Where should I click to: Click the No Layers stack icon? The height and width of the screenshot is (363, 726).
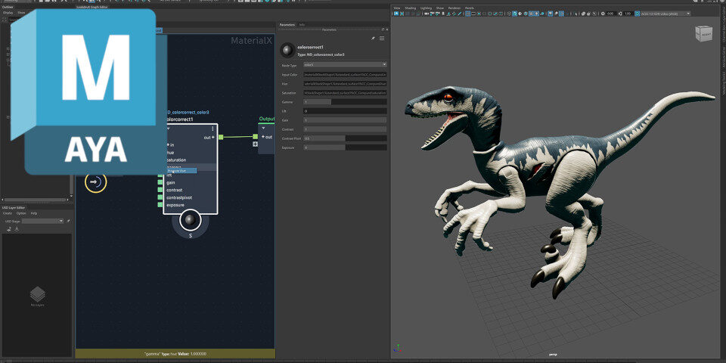click(x=36, y=293)
